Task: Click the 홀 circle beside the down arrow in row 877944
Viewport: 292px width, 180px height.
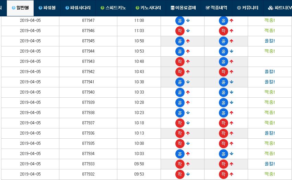Action: coord(223,51)
